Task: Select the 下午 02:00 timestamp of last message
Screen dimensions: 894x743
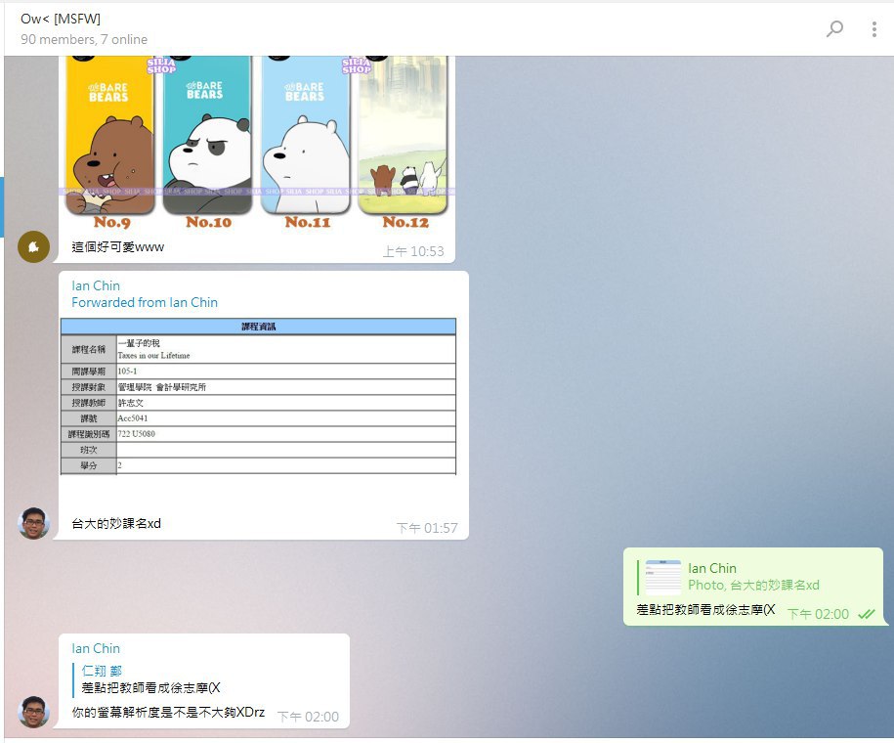Action: click(308, 717)
